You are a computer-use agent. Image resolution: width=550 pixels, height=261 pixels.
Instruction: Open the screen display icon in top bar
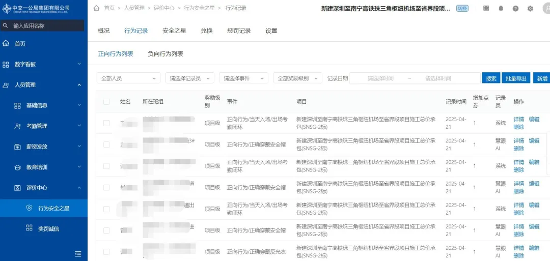(486, 9)
